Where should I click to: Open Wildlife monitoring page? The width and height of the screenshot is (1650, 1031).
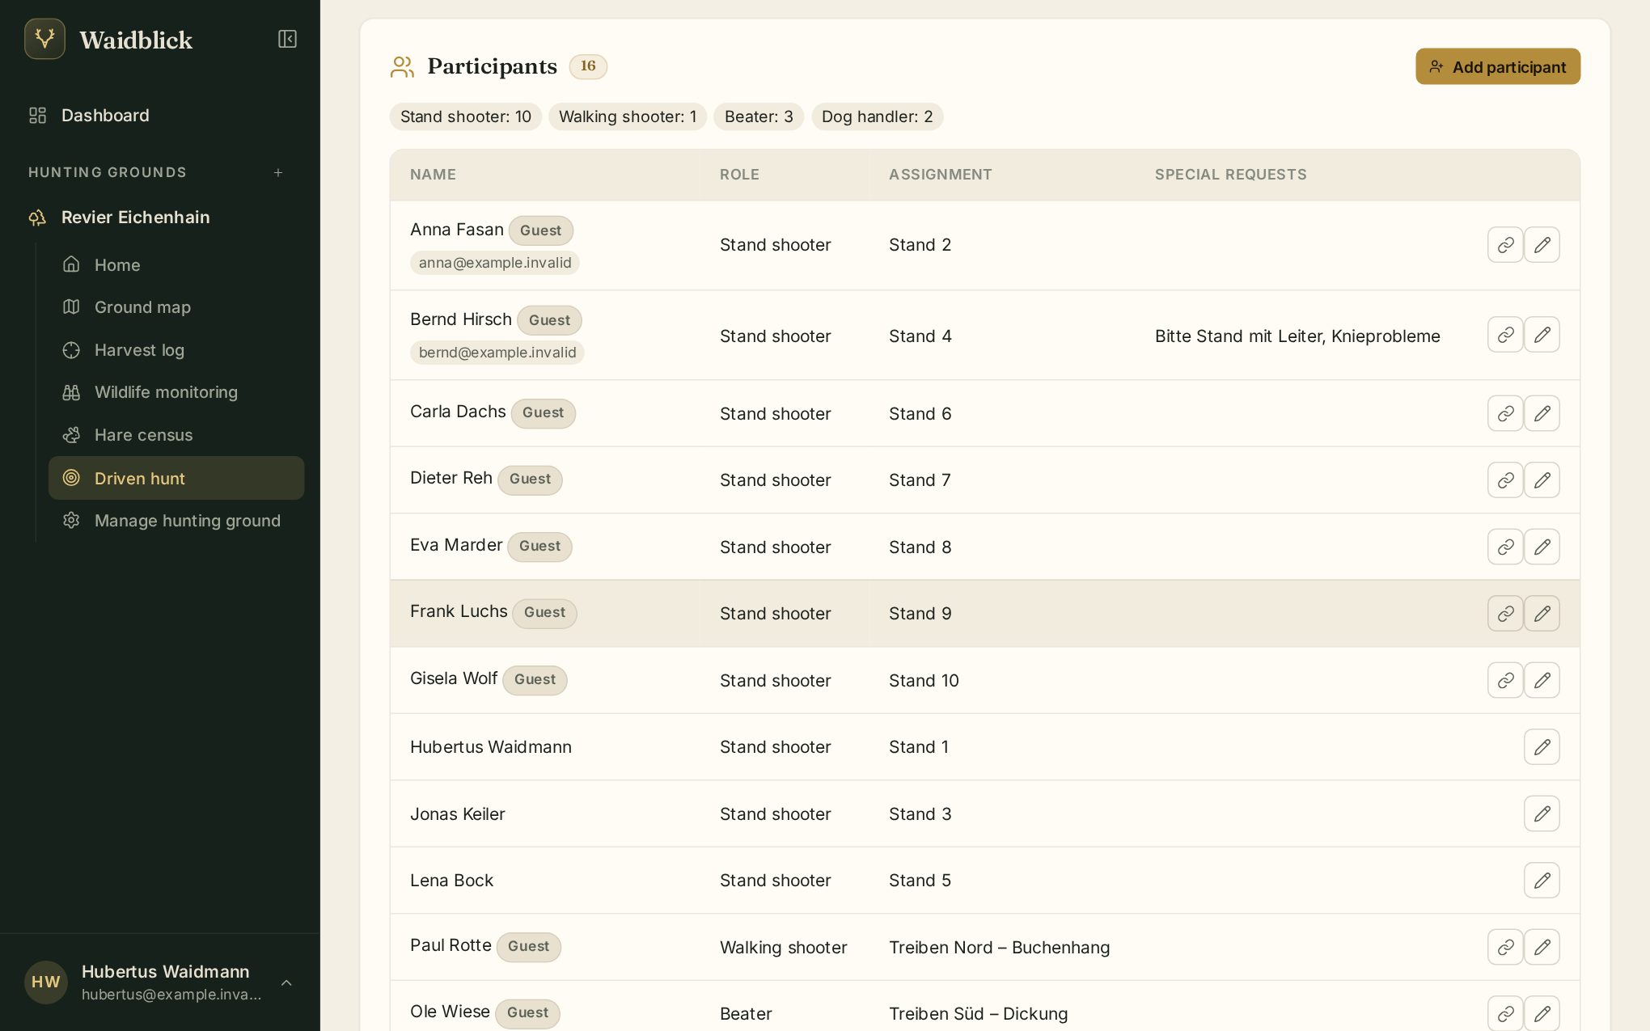[176, 392]
